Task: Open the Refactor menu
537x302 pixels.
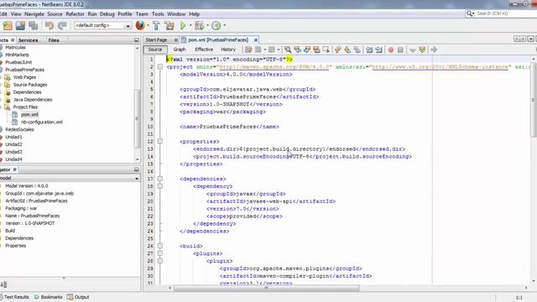Action: pos(75,14)
